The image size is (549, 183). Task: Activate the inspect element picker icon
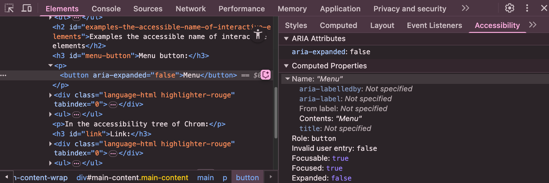click(9, 8)
